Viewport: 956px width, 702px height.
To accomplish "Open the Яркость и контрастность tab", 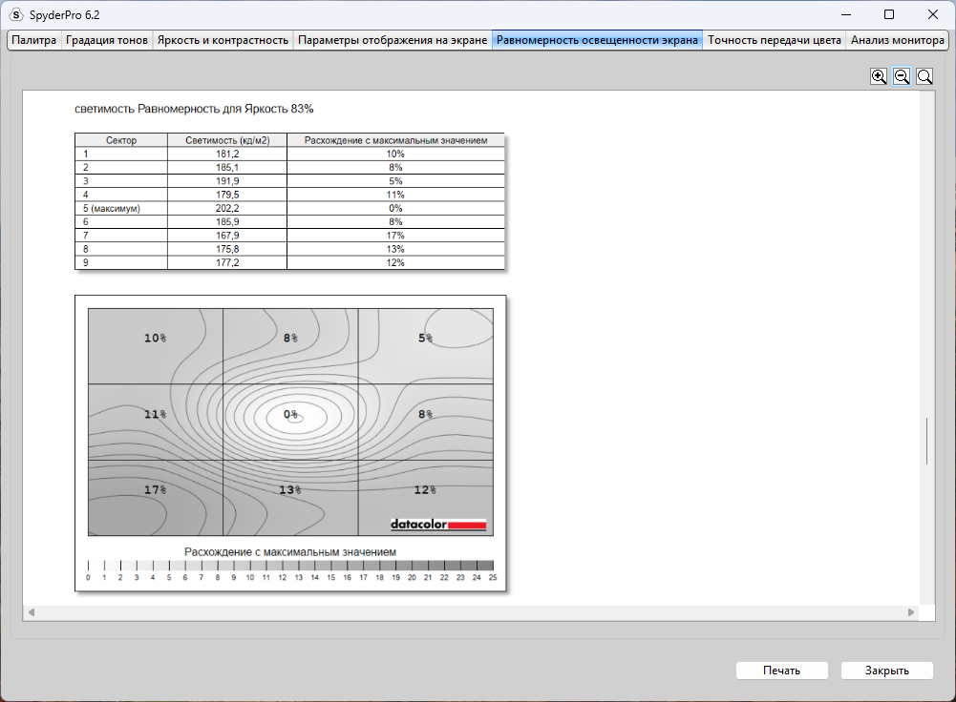I will [x=223, y=40].
